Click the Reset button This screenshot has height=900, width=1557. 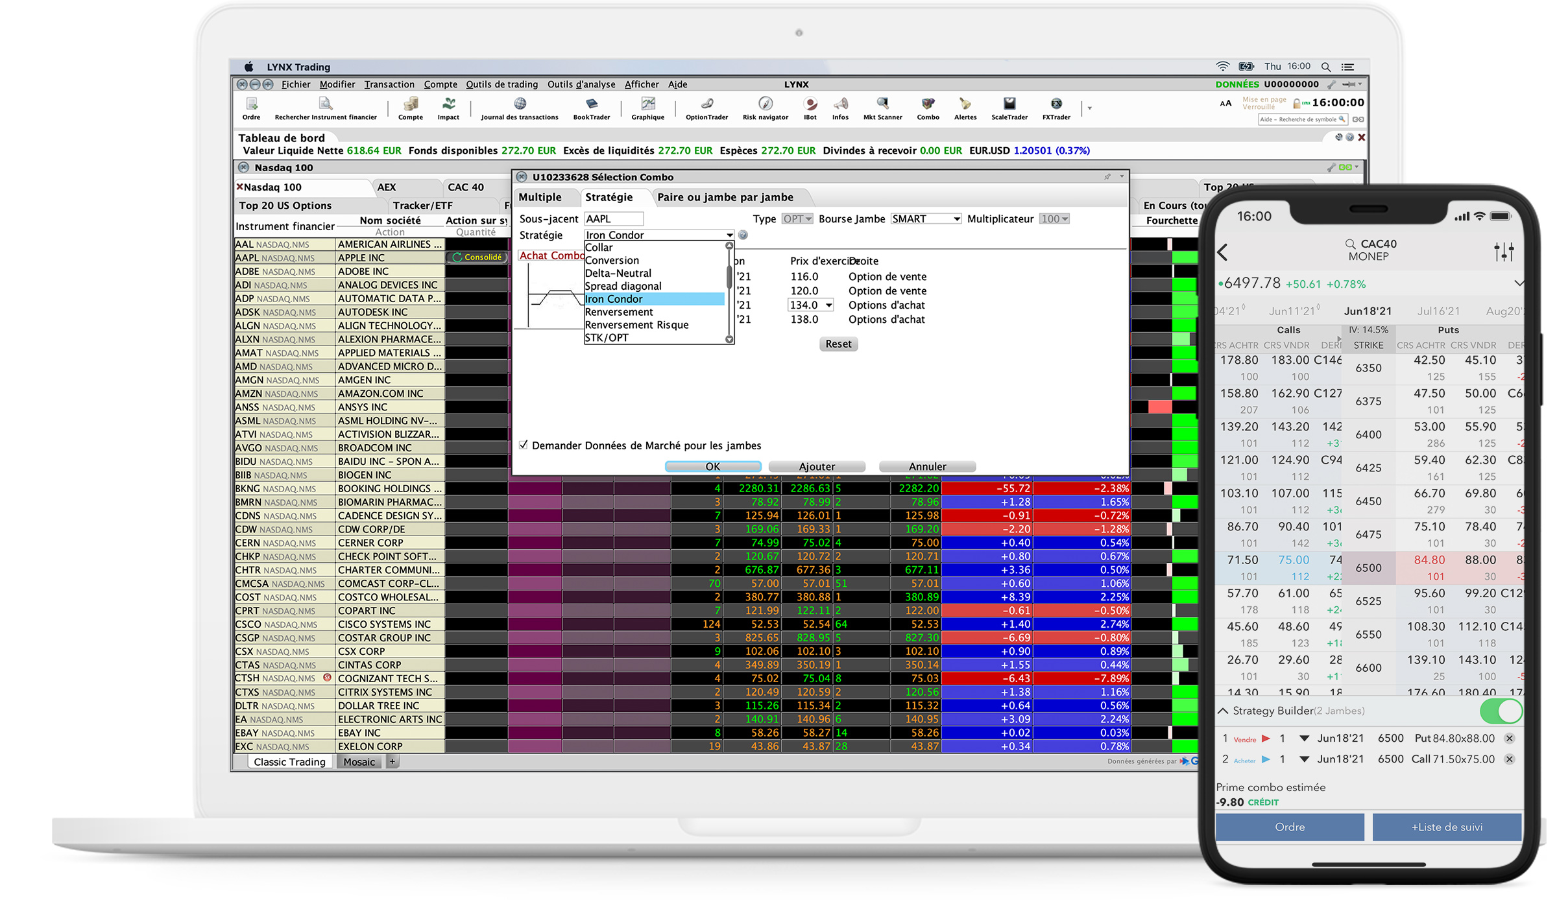pyautogui.click(x=838, y=344)
